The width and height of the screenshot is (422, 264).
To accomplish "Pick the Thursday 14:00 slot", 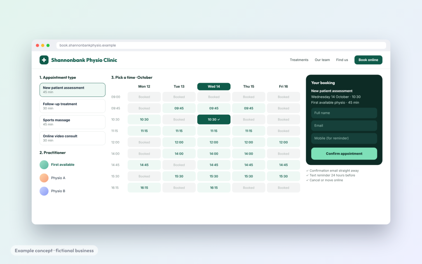I will [249, 153].
